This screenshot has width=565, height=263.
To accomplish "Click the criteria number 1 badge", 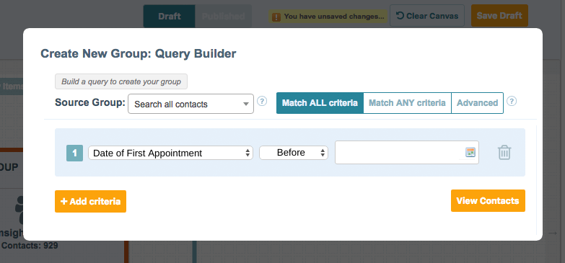I will pos(74,153).
